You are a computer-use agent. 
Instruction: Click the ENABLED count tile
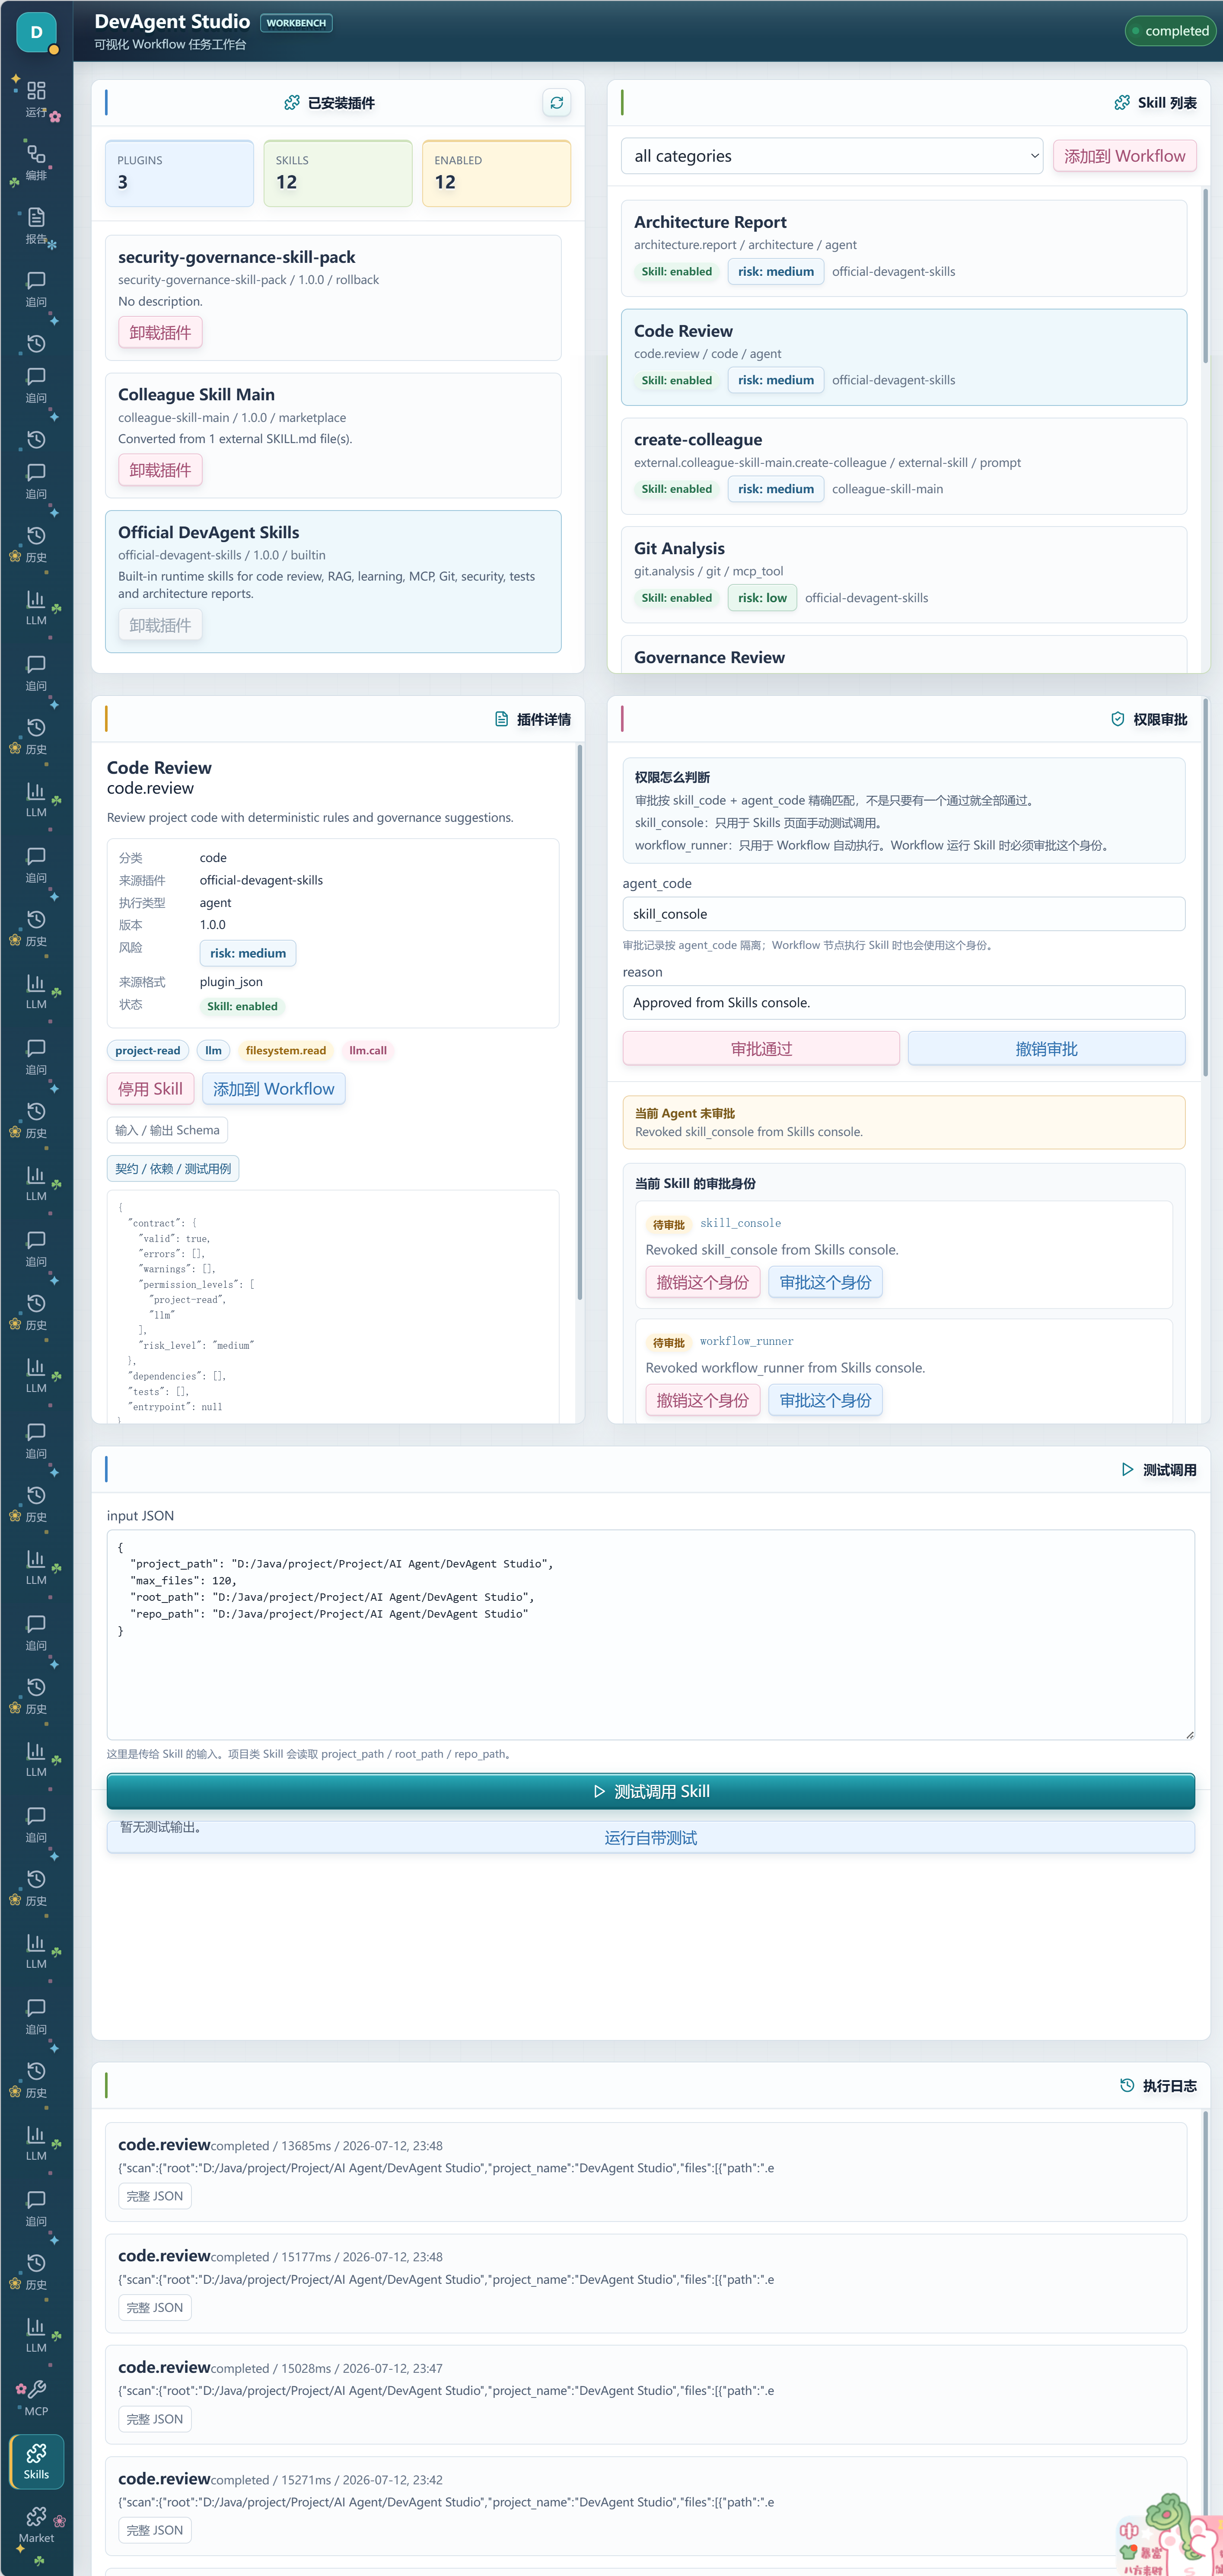(x=496, y=173)
